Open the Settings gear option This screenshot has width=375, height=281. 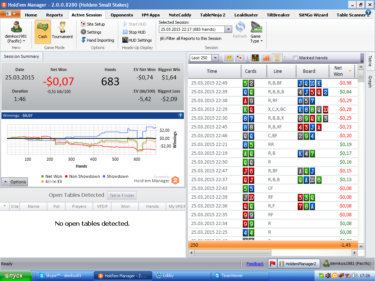91,32
